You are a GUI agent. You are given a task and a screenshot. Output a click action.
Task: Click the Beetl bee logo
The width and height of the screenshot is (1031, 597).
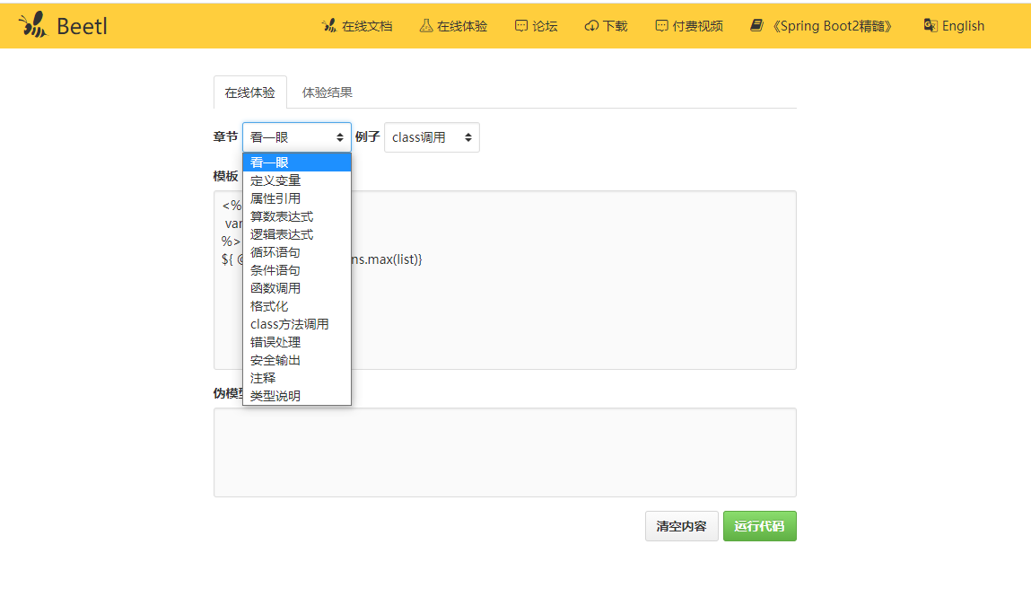[34, 24]
